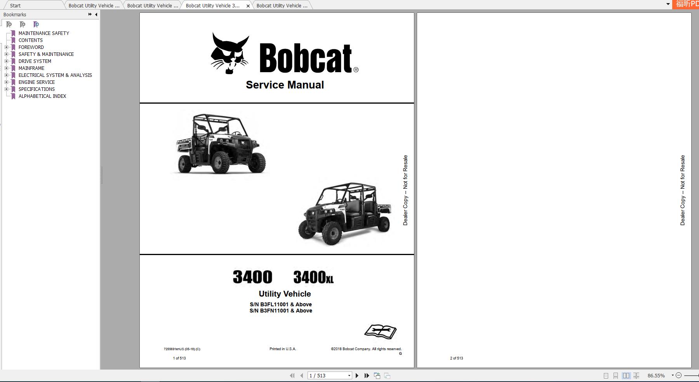
Task: Delete selected bookmark in Bookmarks panel
Action: coord(9,24)
